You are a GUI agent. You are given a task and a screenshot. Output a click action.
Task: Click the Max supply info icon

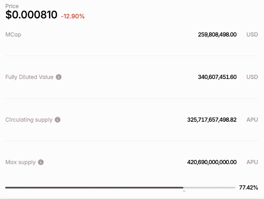click(x=41, y=162)
